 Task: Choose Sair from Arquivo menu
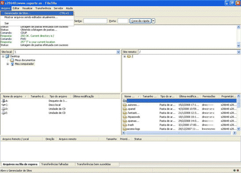[7, 23]
